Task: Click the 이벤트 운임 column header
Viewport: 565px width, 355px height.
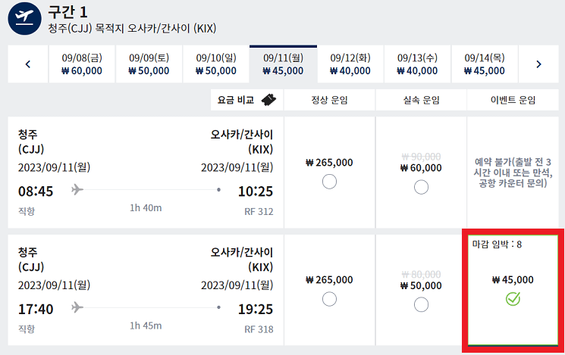Action: [513, 100]
